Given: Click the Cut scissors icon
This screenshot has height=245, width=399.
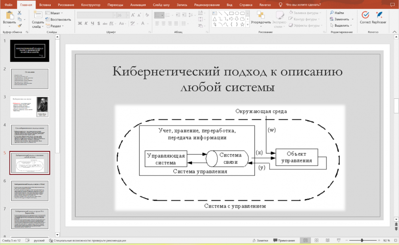Looking at the screenshot, I should [x=20, y=13].
